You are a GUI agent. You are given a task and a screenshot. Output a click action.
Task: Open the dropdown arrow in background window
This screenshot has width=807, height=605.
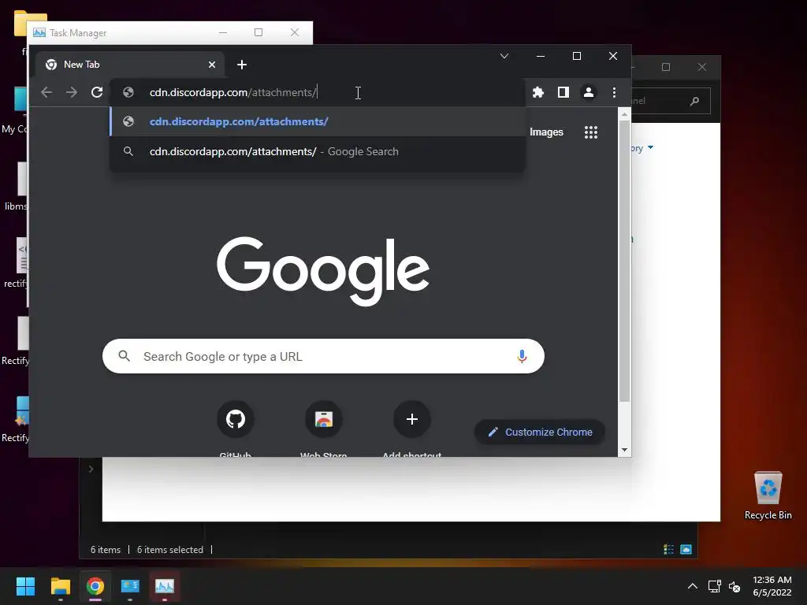click(650, 147)
